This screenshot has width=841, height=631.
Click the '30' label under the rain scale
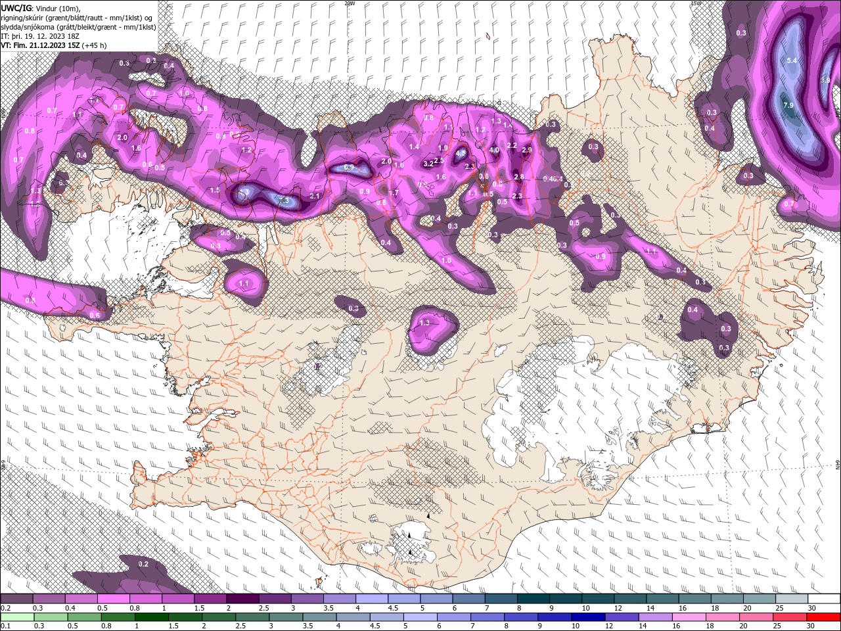811,626
